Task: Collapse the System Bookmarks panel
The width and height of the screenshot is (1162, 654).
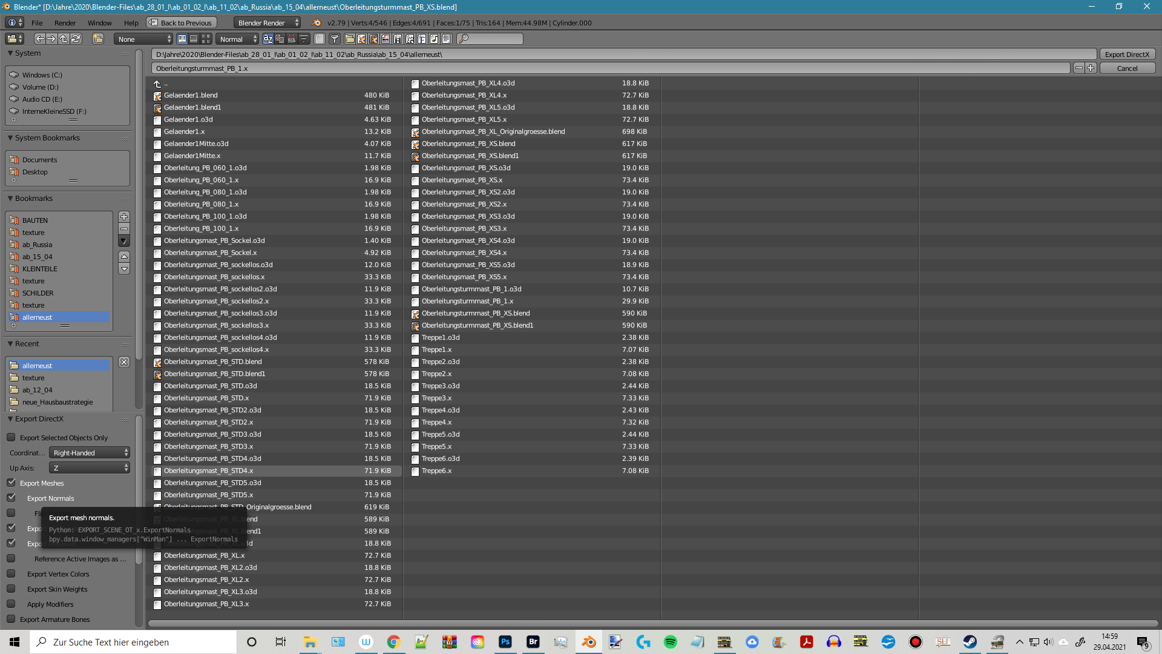Action: pos(10,138)
